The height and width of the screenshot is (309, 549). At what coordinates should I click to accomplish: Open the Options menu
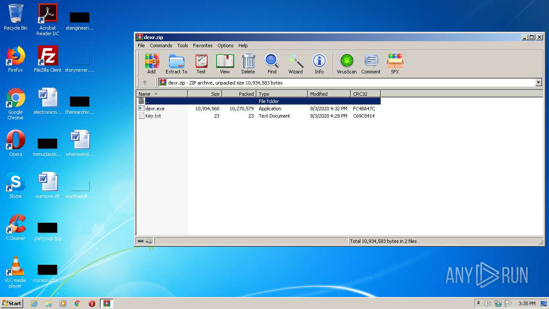click(x=225, y=45)
